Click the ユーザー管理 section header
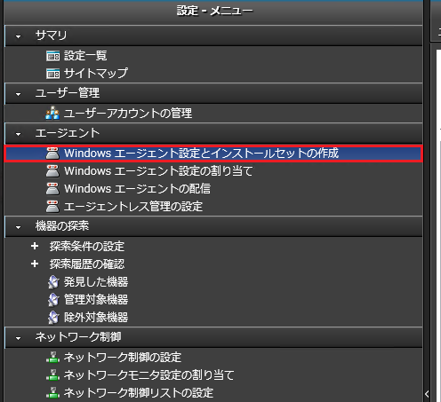Screen dimensions: 441x402 pyautogui.click(x=213, y=93)
